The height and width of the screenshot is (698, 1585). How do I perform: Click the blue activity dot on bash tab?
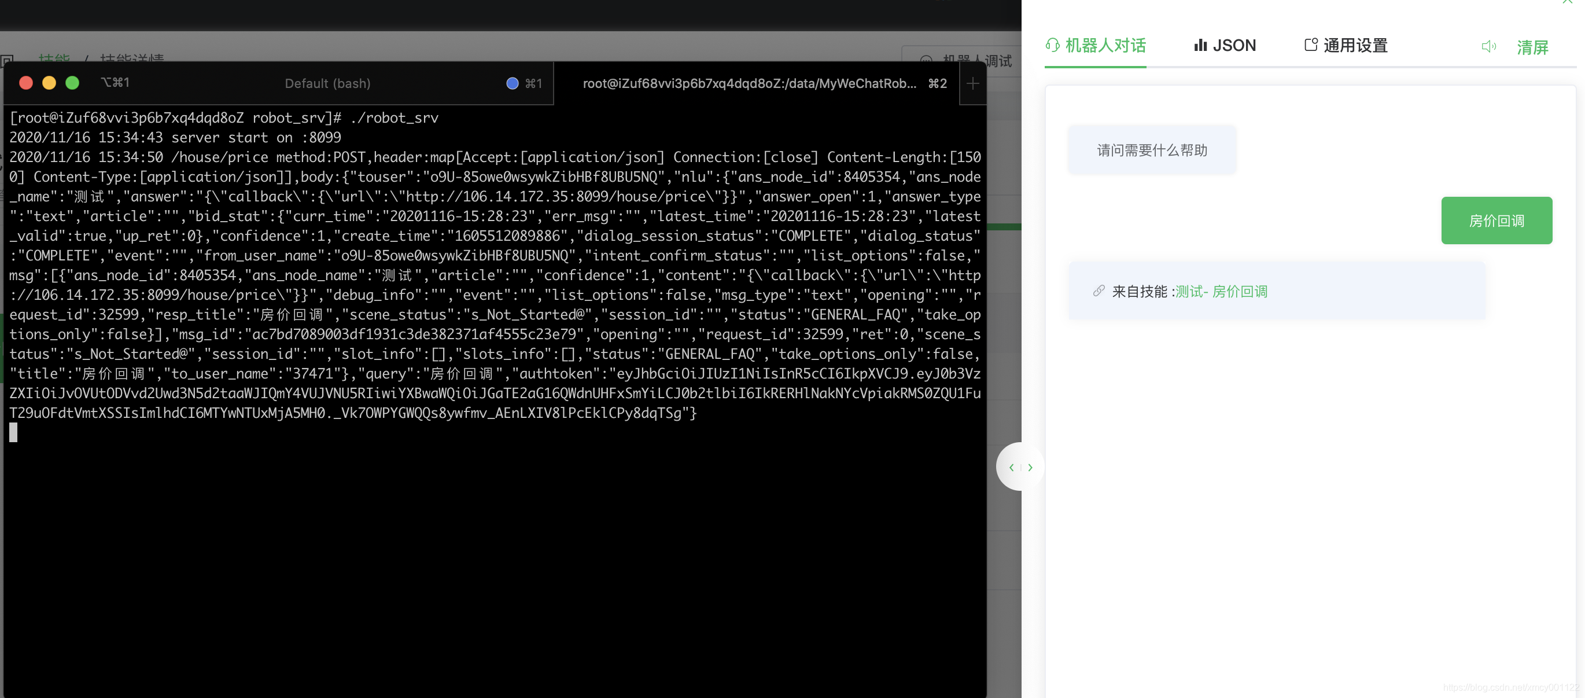pos(512,84)
